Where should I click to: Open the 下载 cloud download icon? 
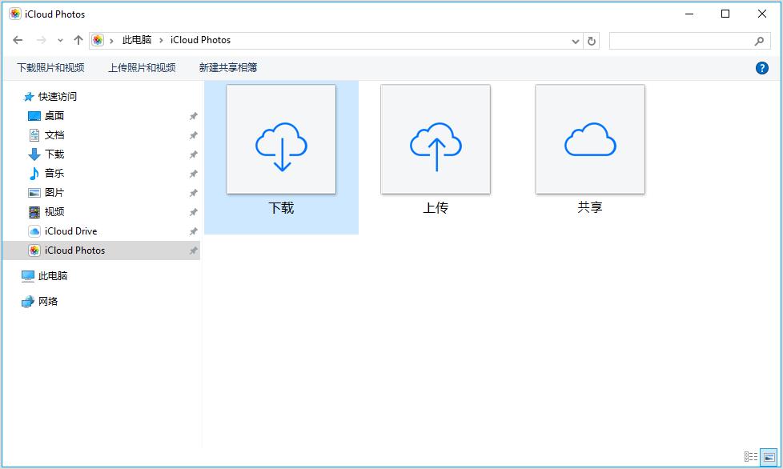(281, 138)
